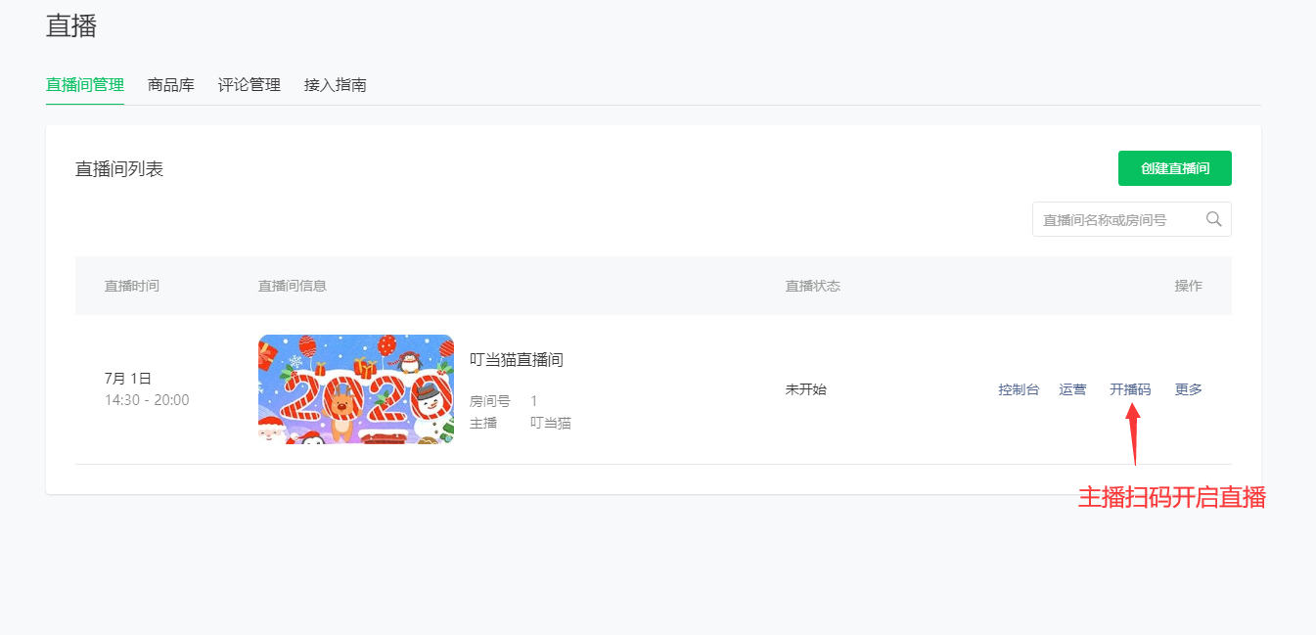Click the 直播间信息 column header
The height and width of the screenshot is (635, 1316).
(293, 286)
